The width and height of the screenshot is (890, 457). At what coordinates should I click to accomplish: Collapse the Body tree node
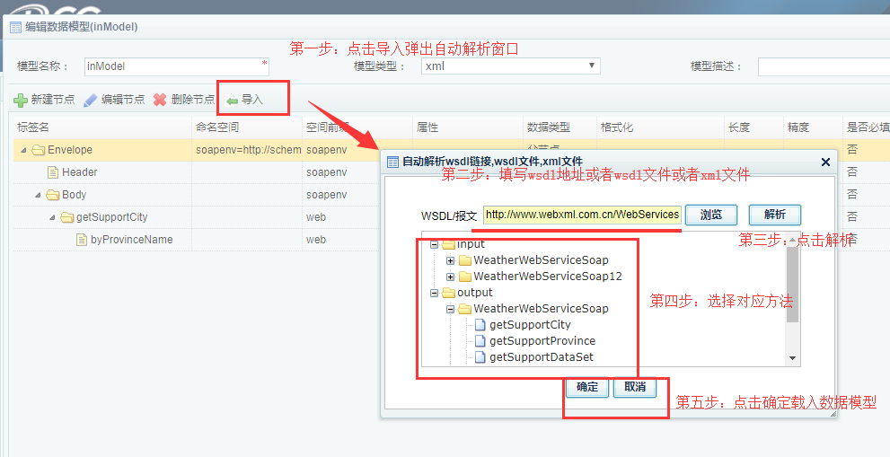(38, 196)
